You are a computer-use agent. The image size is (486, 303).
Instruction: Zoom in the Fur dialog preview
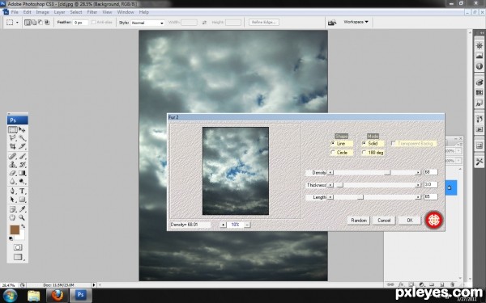(x=224, y=225)
